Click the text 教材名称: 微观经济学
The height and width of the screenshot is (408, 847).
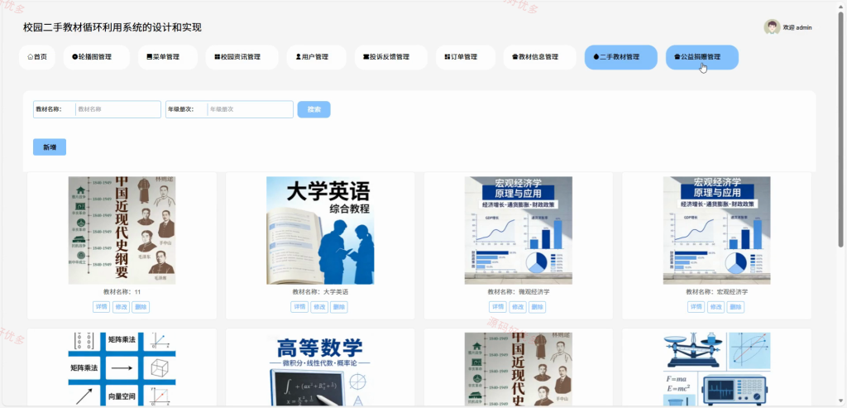click(519, 292)
